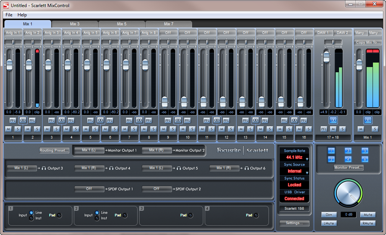
Task: Open Settings
Action: (x=294, y=223)
